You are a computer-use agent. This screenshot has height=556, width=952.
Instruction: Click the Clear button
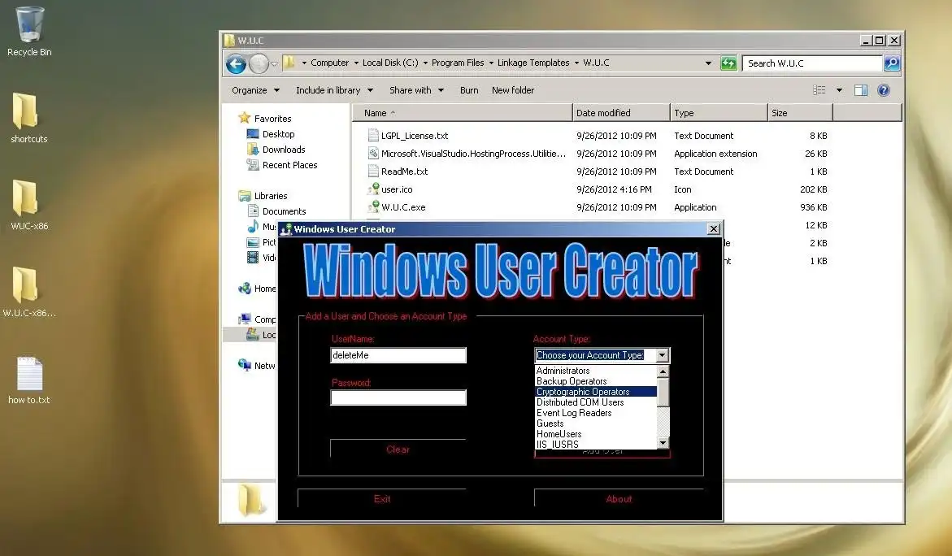[x=398, y=450]
